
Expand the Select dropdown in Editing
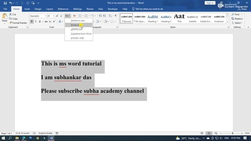pos(237,23)
